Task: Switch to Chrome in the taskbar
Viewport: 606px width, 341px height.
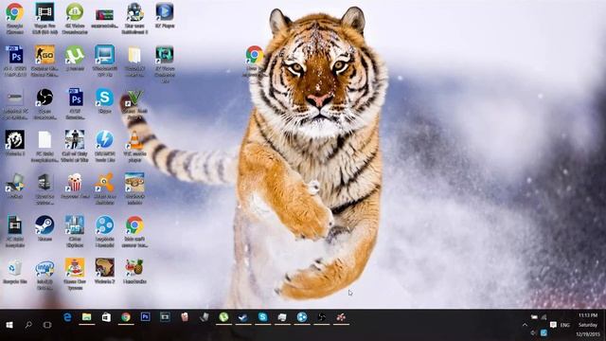Action: click(x=126, y=317)
